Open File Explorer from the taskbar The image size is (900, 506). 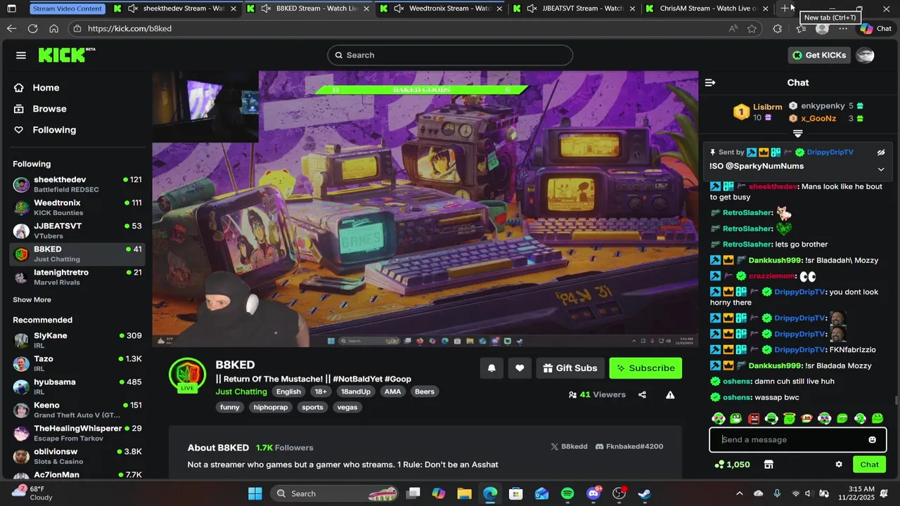click(x=464, y=493)
